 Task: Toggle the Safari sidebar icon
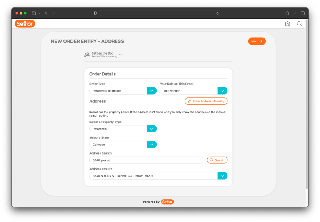[x=34, y=13]
